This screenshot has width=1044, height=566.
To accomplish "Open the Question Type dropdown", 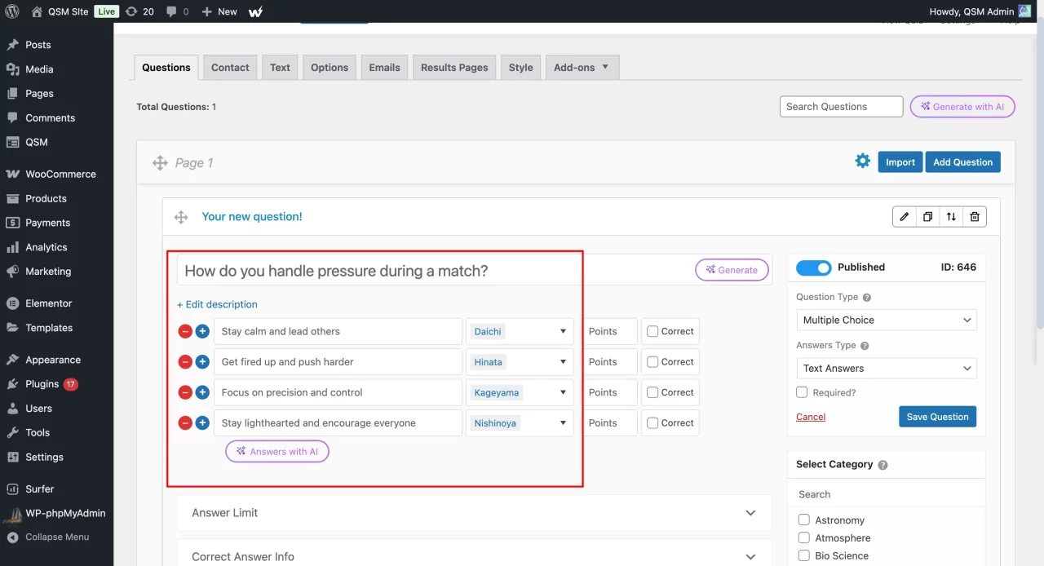I will tap(886, 321).
